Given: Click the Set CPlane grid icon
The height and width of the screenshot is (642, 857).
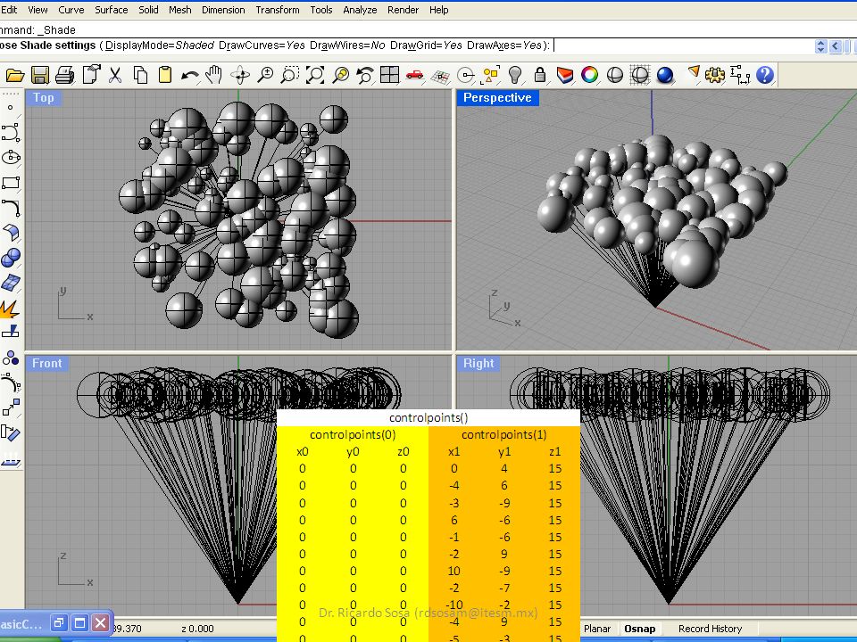Looking at the screenshot, I should coord(440,76).
